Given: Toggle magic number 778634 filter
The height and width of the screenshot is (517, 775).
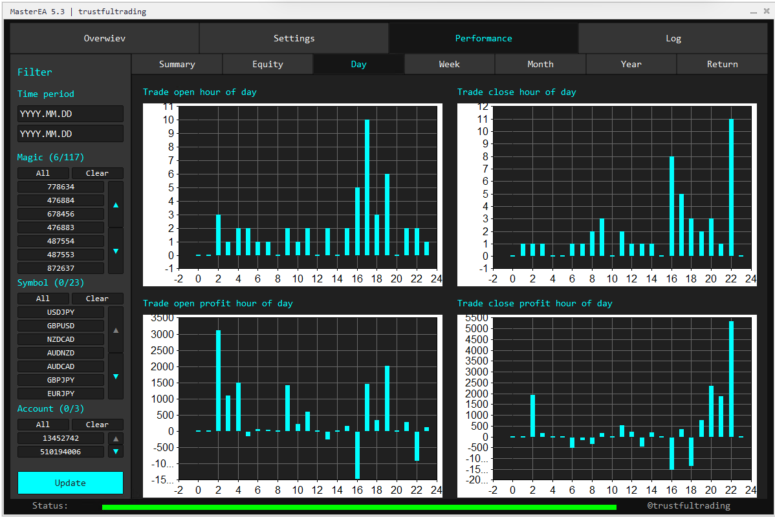Looking at the screenshot, I should point(61,187).
